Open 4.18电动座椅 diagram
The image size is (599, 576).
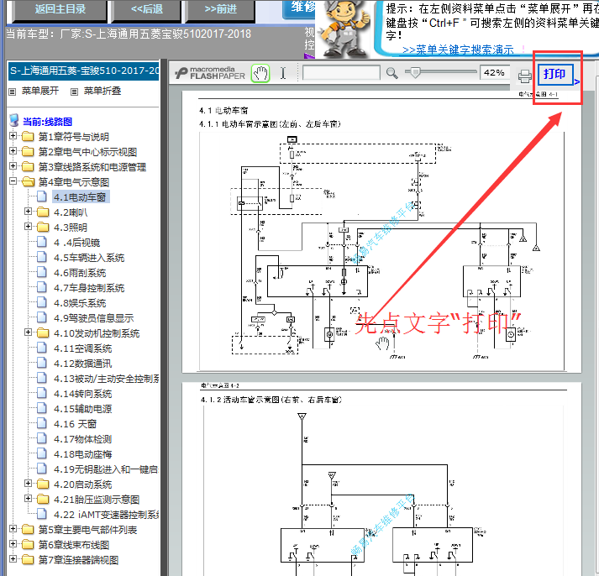click(x=82, y=454)
